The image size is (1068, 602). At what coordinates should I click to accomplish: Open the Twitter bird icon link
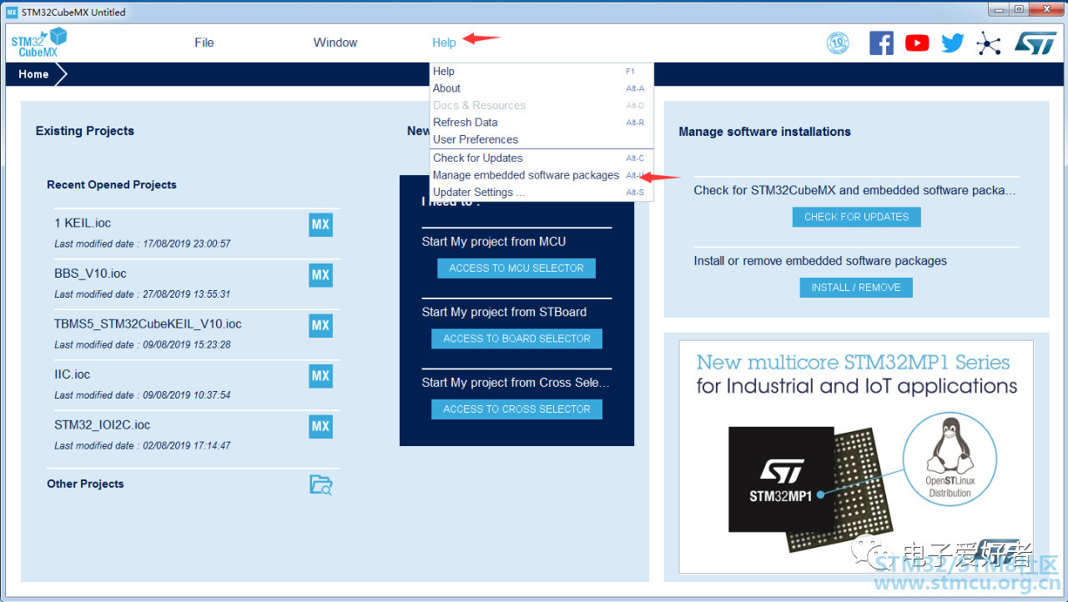[952, 43]
